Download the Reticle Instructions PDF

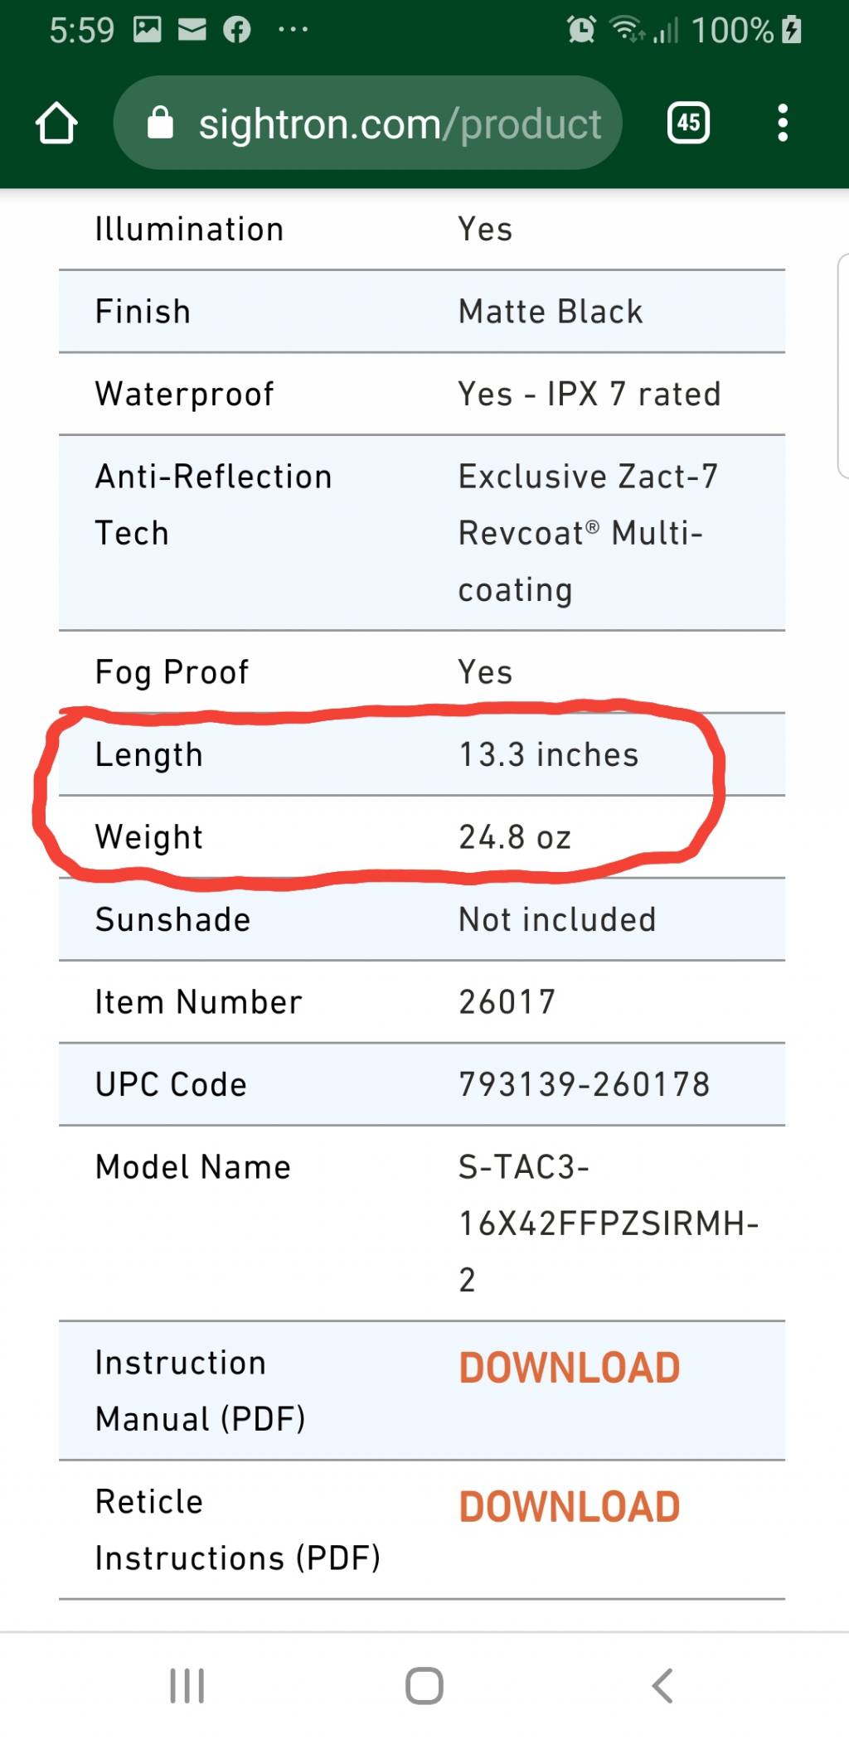[x=570, y=1507]
